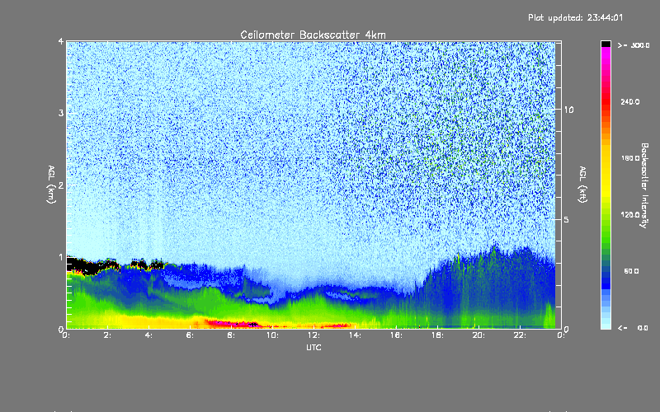Click the '12:' hour tick on the time axis
The image size is (660, 412).
[x=313, y=335]
